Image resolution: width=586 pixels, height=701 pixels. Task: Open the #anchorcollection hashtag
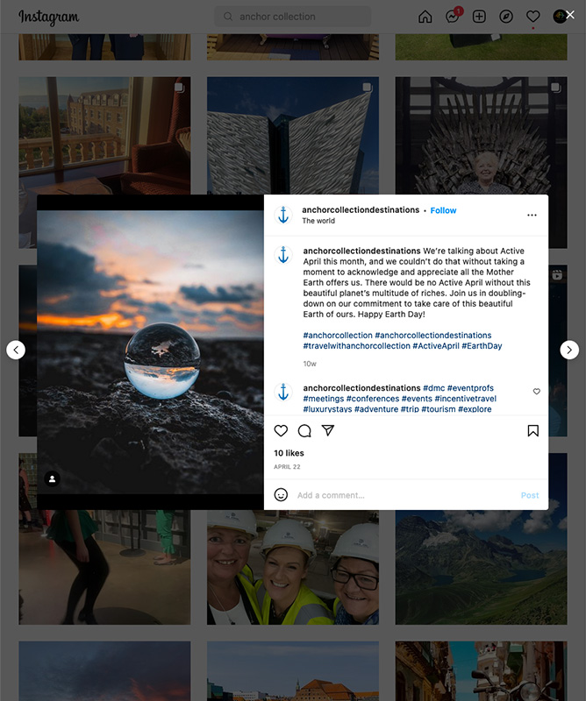(338, 336)
